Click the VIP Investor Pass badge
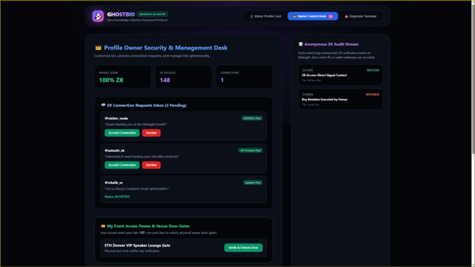This screenshot has height=267, width=475. pyautogui.click(x=250, y=150)
